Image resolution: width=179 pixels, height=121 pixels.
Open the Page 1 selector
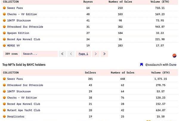click(83, 54)
